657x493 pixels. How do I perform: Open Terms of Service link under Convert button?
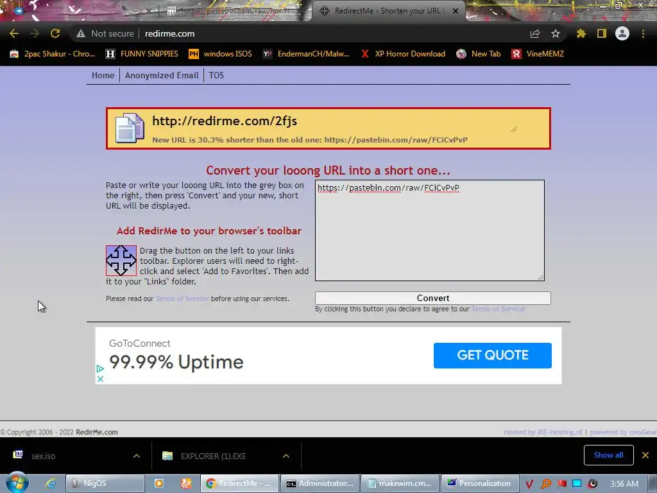[498, 309]
